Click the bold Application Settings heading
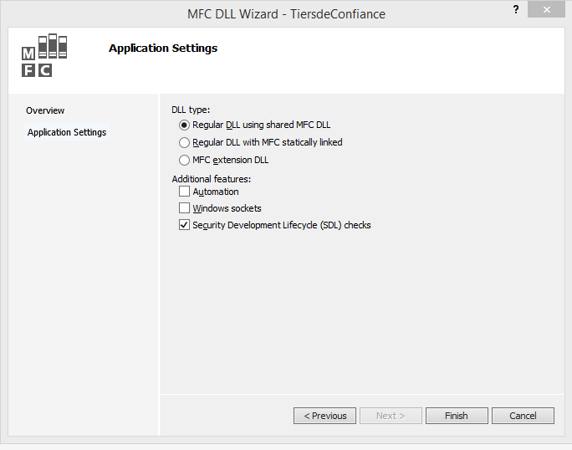Viewport: 572px width, 450px height. 163,49
